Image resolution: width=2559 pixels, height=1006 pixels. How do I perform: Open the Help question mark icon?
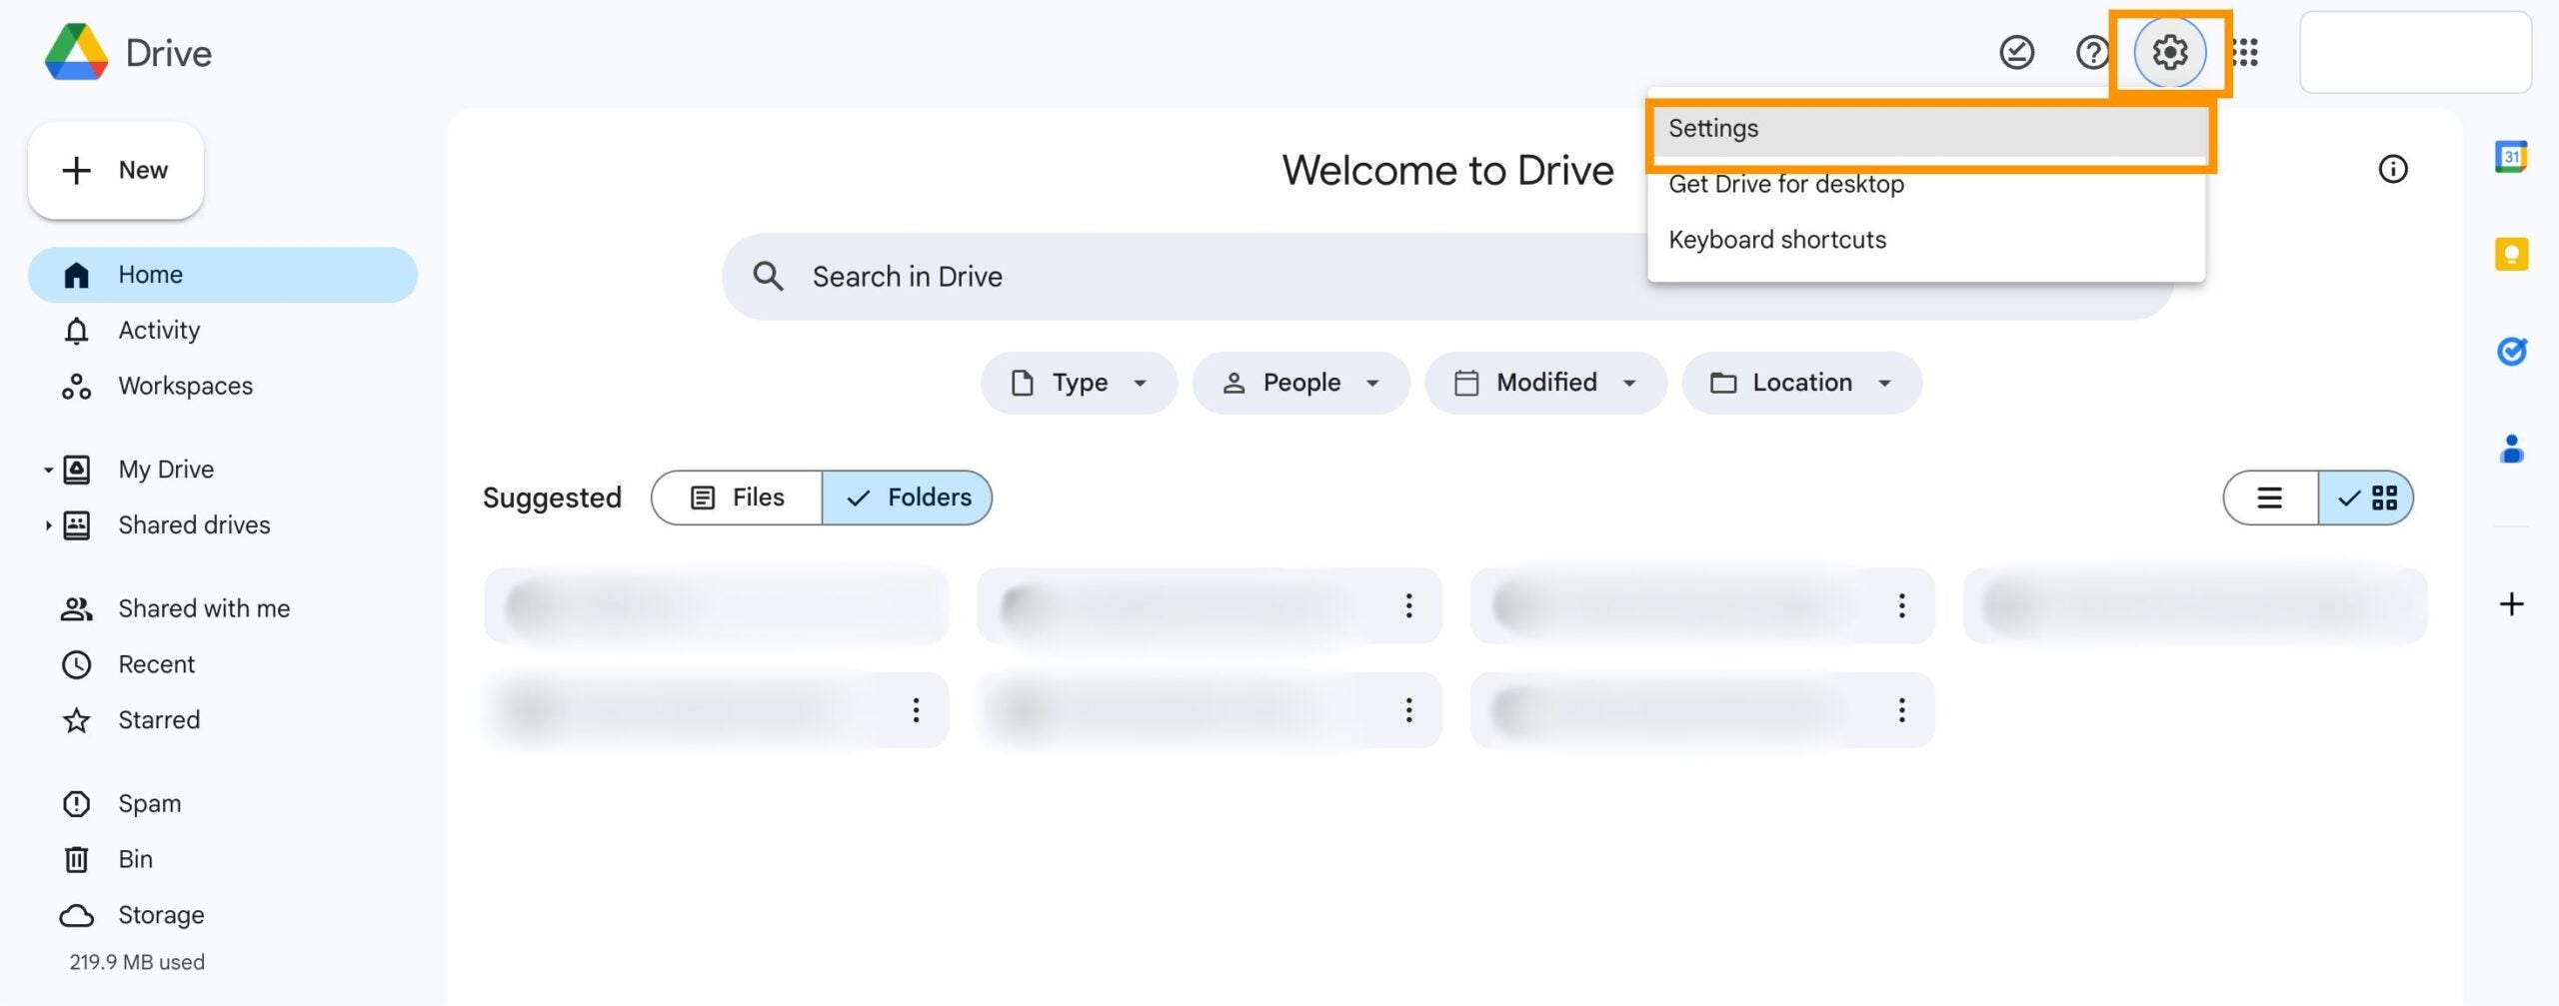2092,52
